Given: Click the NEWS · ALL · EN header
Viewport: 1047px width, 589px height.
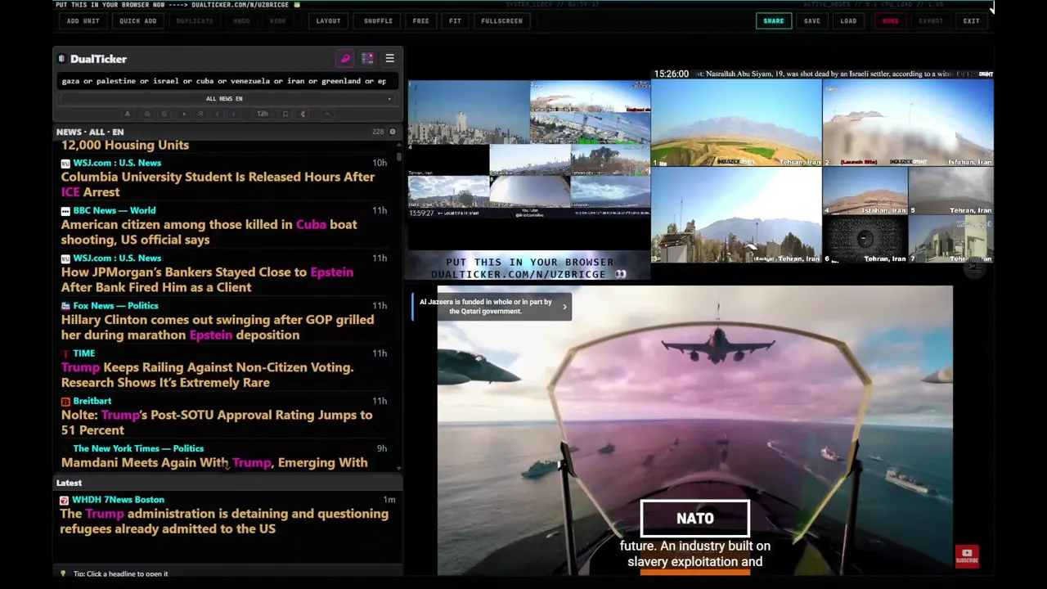Looking at the screenshot, I should (x=90, y=132).
